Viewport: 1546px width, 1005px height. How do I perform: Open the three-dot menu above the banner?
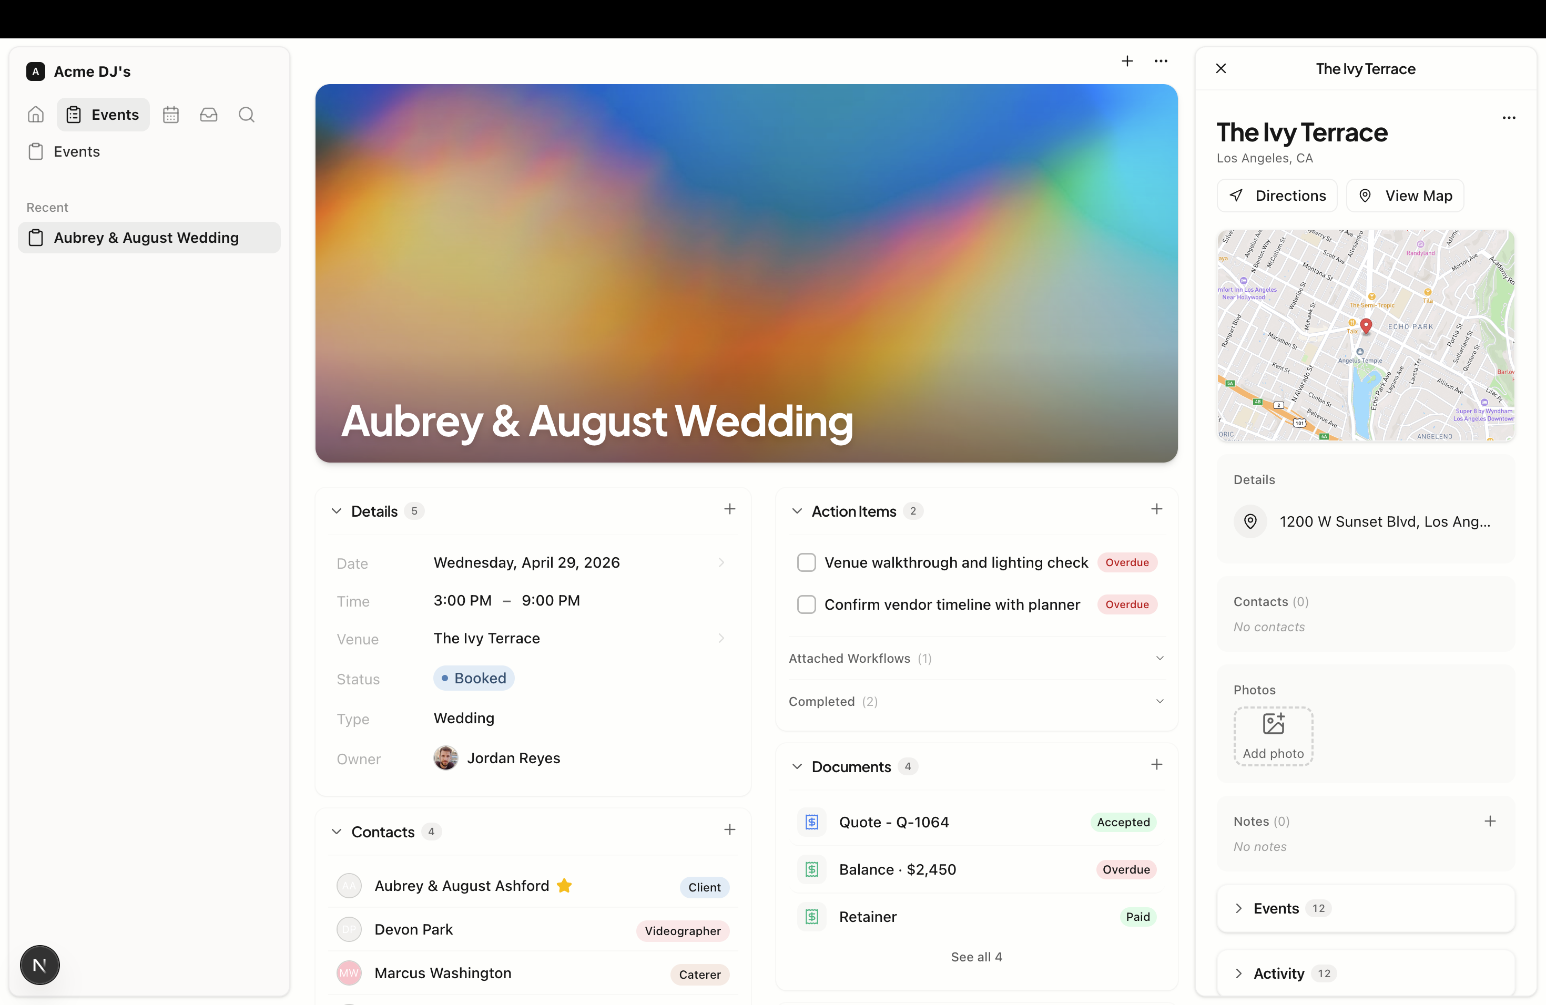point(1161,61)
